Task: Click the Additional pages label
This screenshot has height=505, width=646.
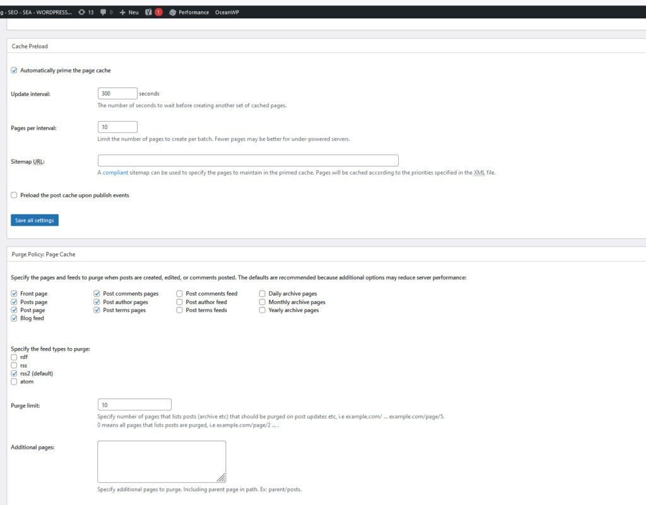Action: 33,448
